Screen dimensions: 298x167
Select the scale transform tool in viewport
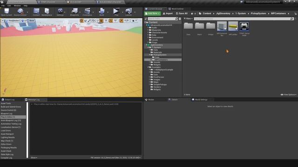click(89, 20)
